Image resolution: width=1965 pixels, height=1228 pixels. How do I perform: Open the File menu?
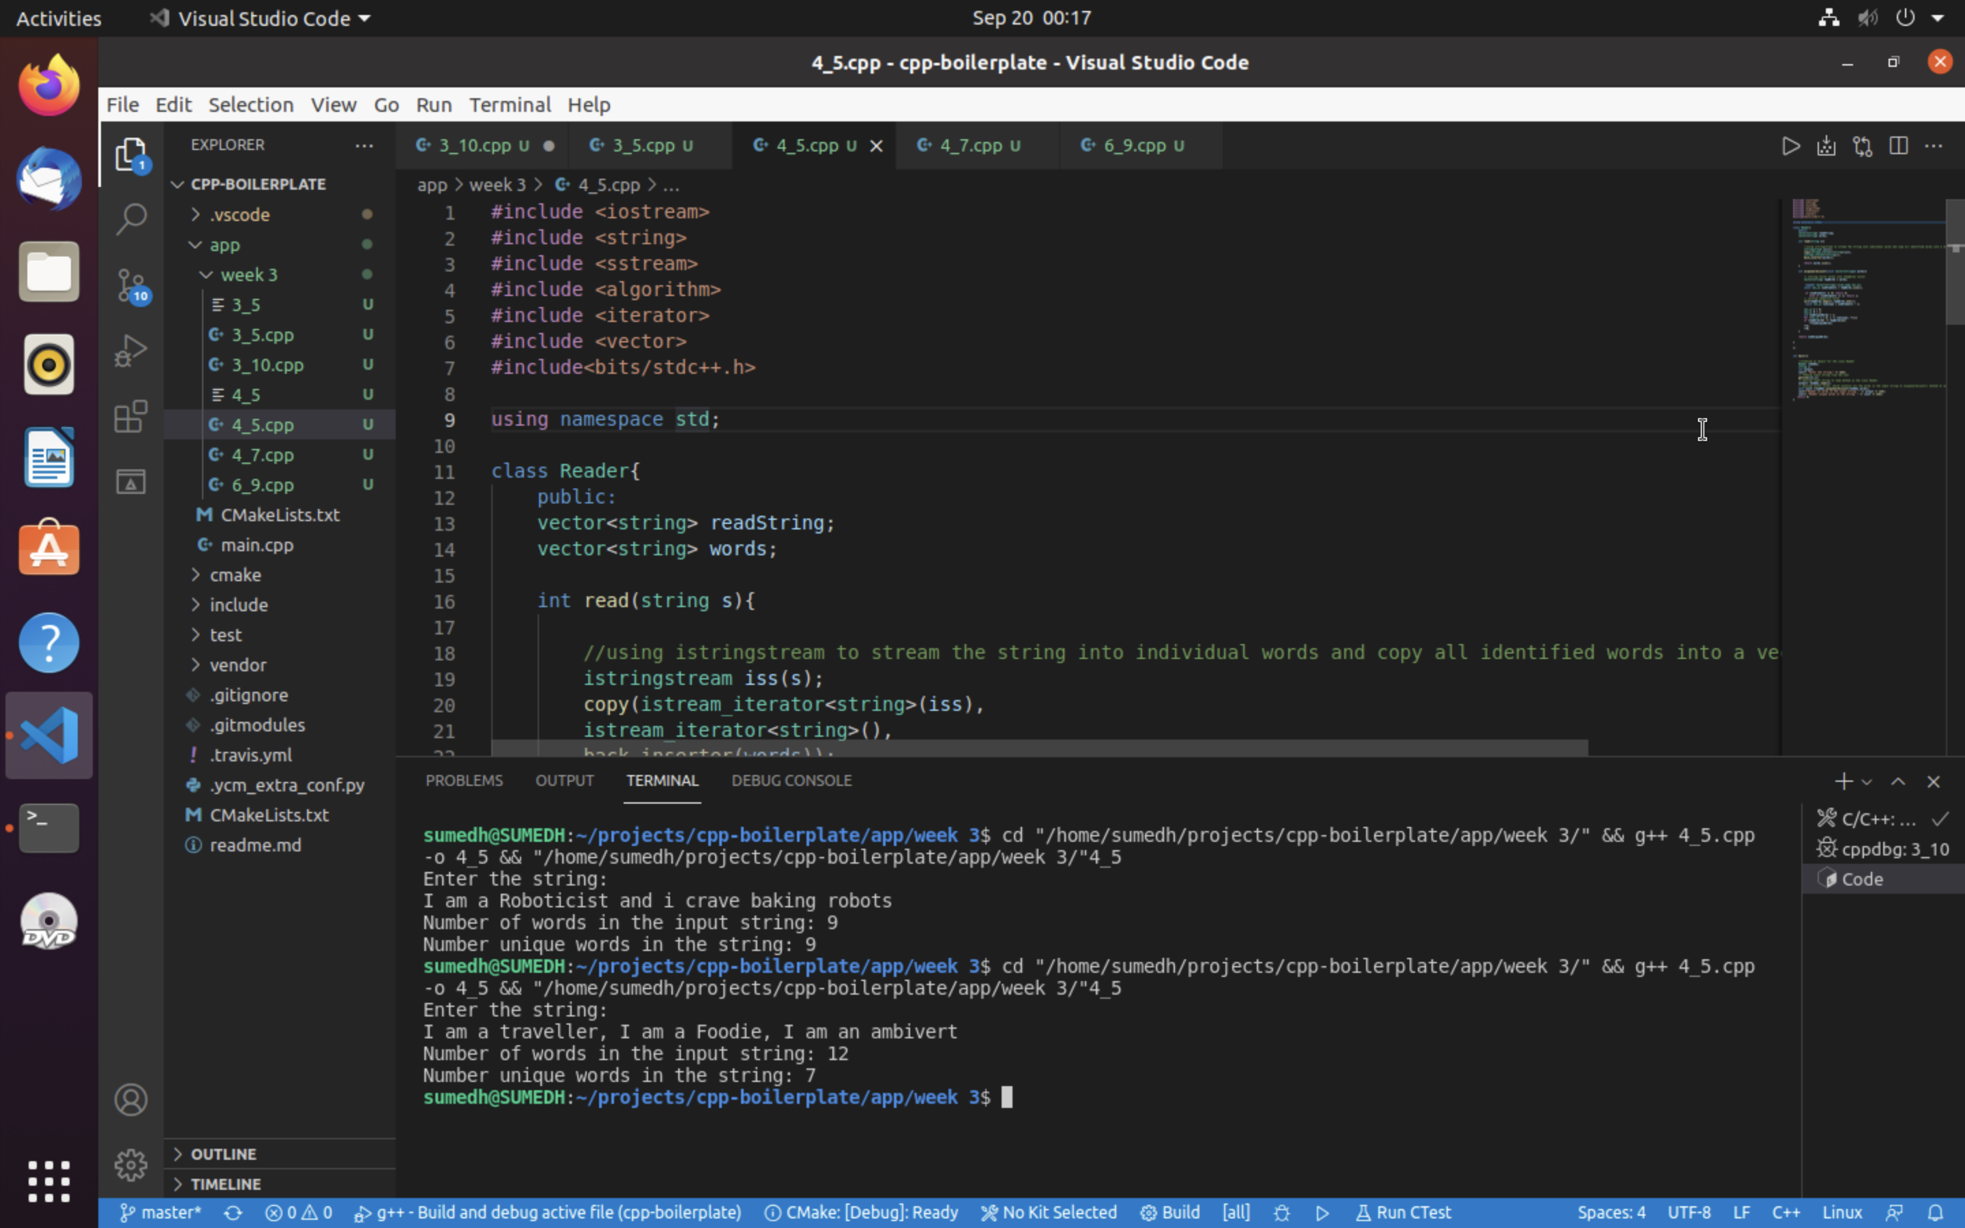click(x=123, y=105)
